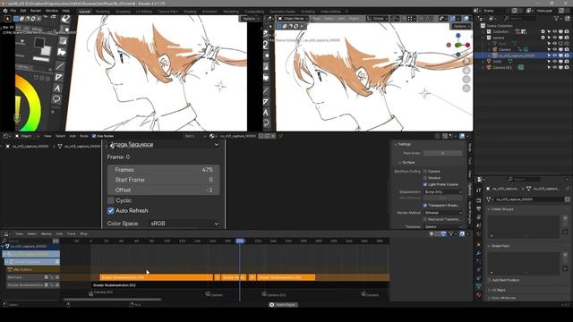
Task: Open the Object Mode dropdown in right viewport
Action: coord(293,18)
